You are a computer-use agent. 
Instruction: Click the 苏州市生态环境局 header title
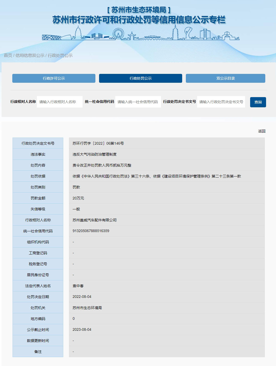click(x=139, y=10)
